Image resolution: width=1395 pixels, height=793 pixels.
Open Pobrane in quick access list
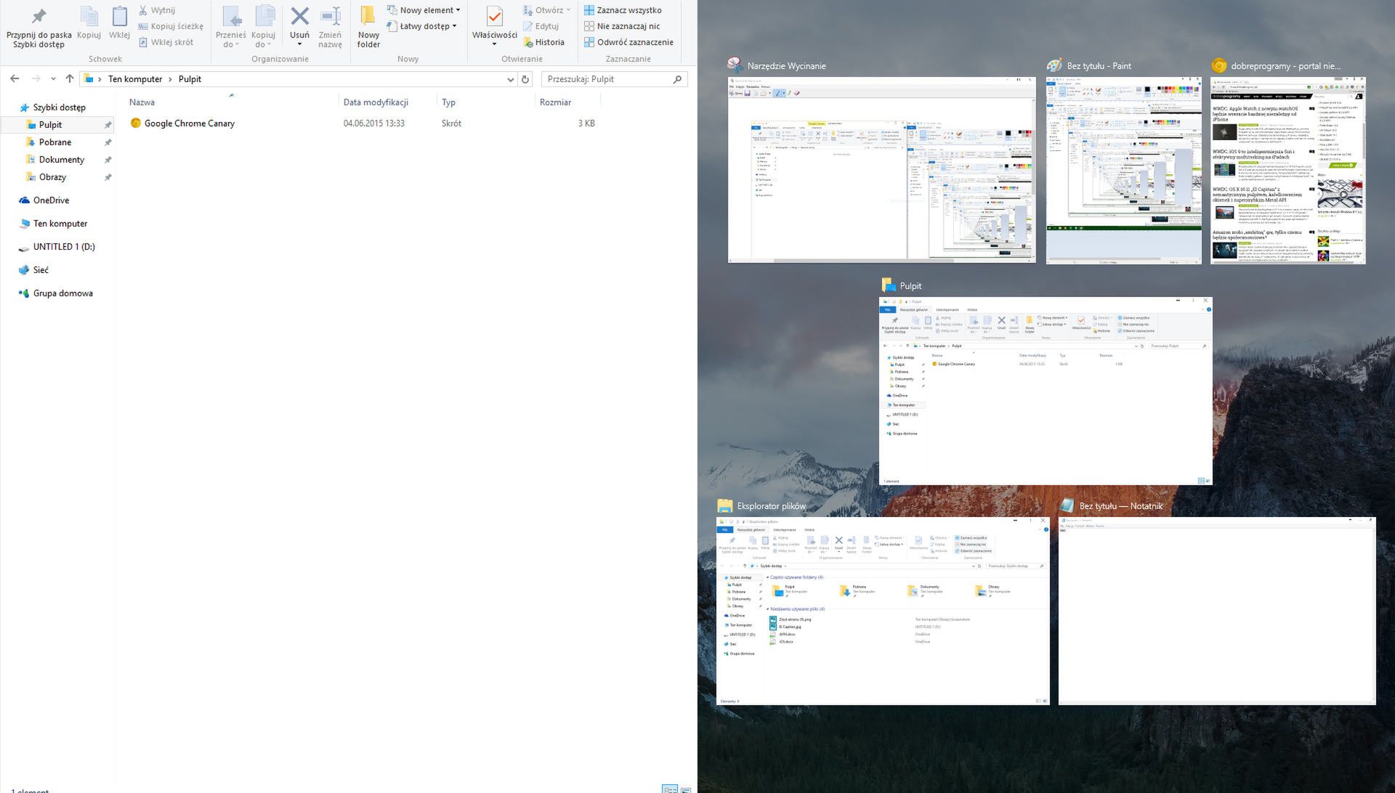tap(54, 142)
